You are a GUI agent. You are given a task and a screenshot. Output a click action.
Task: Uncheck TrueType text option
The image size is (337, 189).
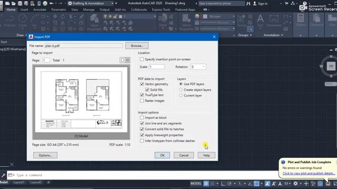point(142,94)
